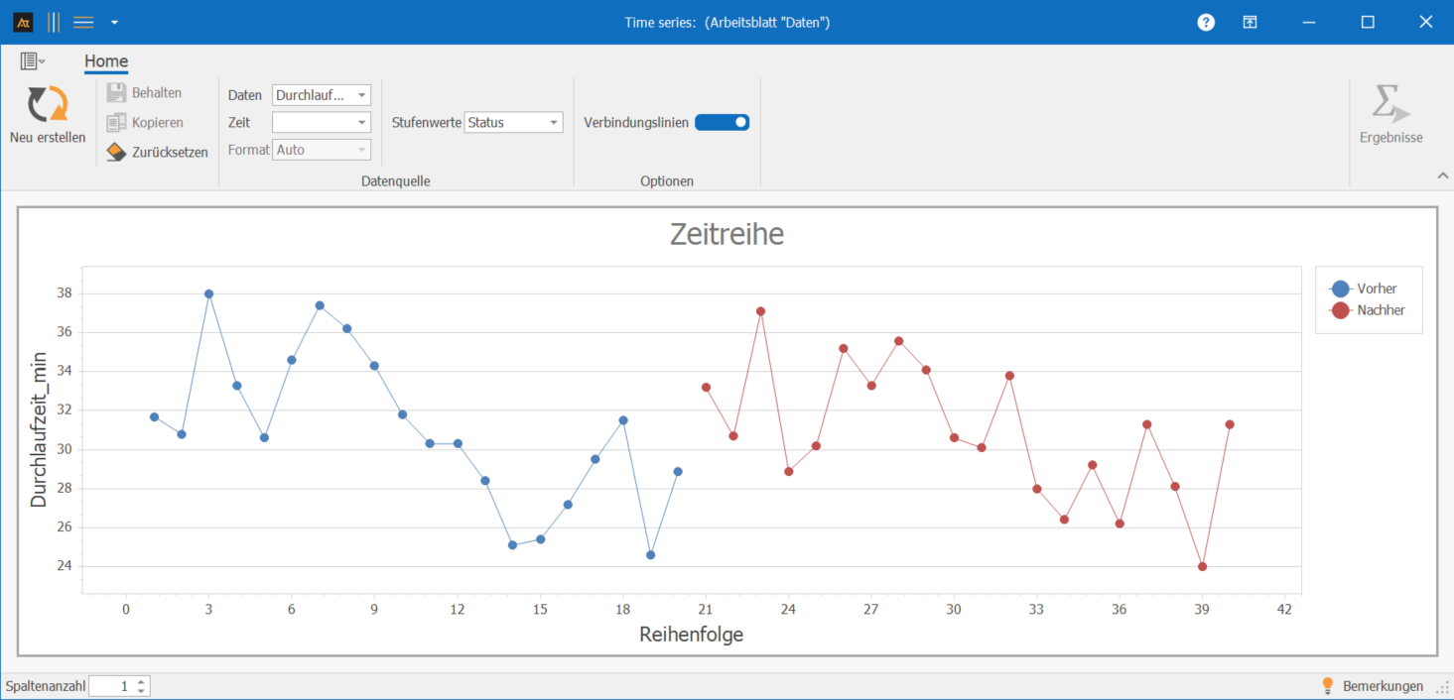Screen dimensions: 1454x700
Task: Collapse the ribbon with the chevron
Action: 1442,175
